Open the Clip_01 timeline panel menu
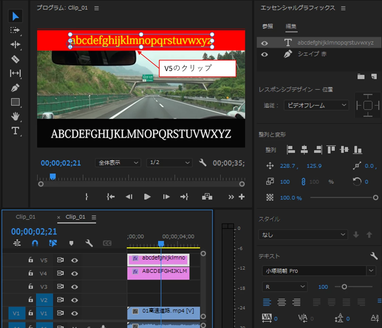This screenshot has height=328, width=382. pyautogui.click(x=94, y=217)
